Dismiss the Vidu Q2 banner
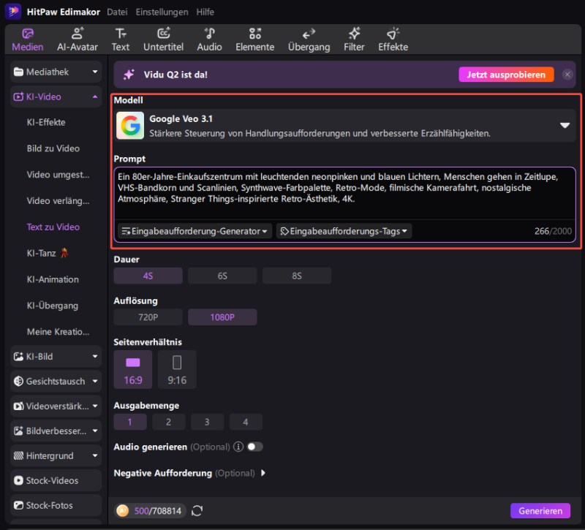The width and height of the screenshot is (585, 530). pyautogui.click(x=567, y=75)
